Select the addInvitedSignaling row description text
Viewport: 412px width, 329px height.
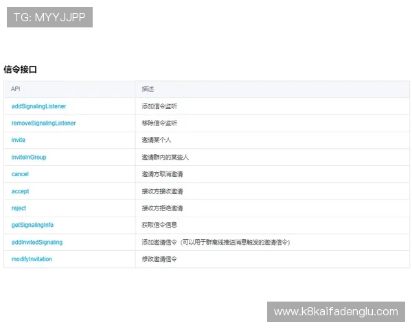coord(216,242)
